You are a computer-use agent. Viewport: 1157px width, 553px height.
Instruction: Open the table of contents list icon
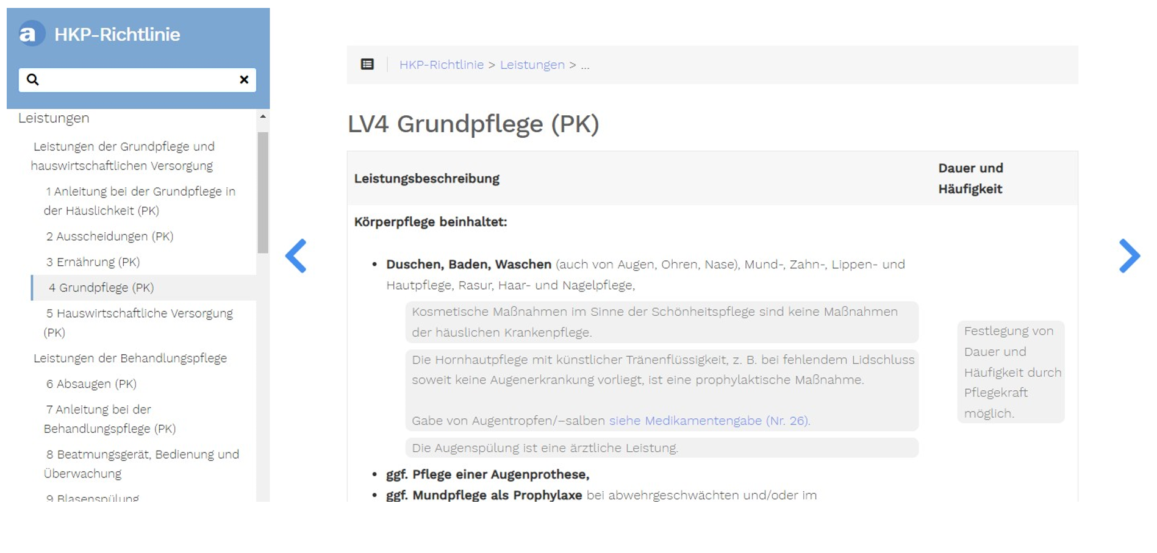(367, 65)
